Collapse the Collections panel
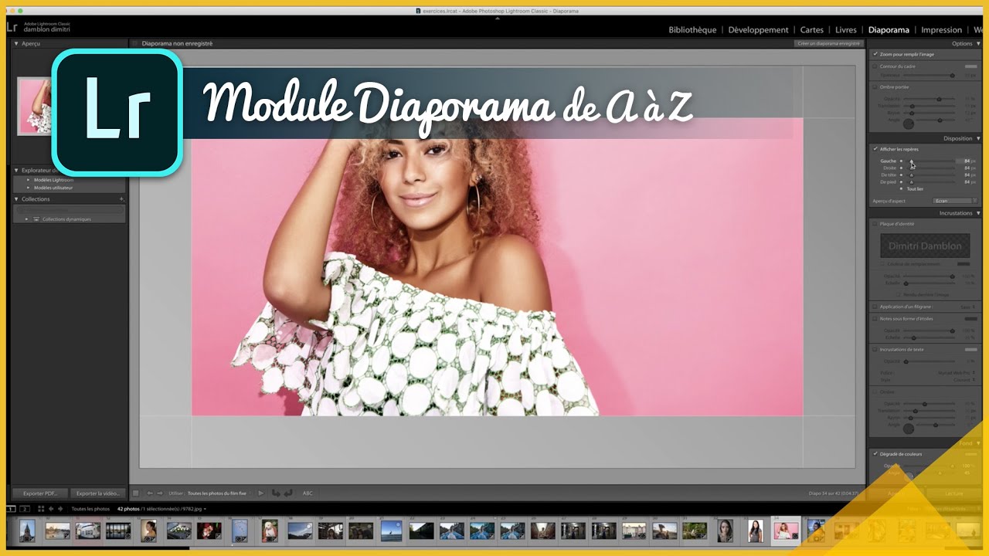The image size is (989, 556). click(17, 199)
